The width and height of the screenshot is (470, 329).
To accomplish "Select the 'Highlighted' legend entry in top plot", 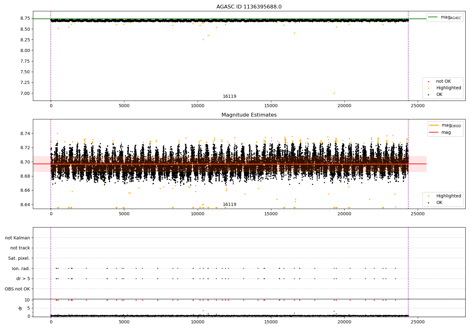I will (x=444, y=88).
